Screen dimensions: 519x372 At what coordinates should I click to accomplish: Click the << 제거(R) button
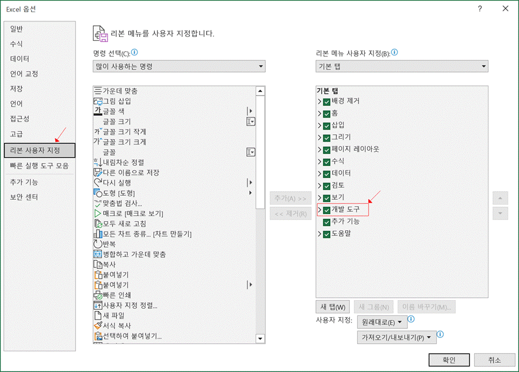point(290,214)
